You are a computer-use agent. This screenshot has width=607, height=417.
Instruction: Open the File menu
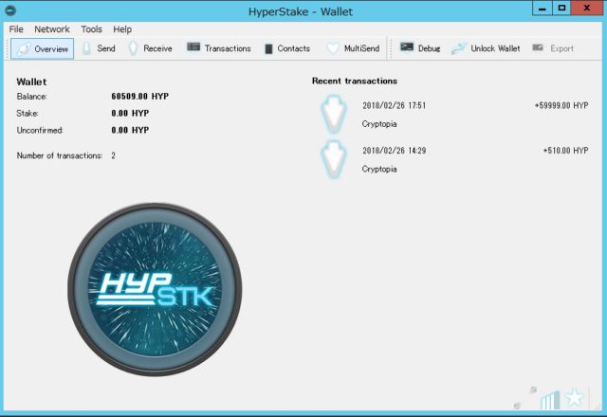(16, 29)
